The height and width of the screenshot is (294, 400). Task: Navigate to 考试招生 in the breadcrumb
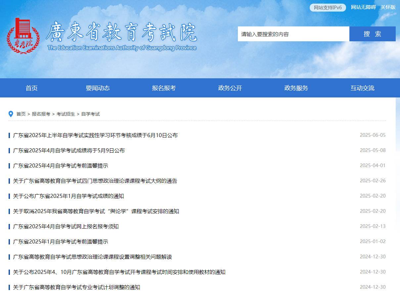point(65,114)
